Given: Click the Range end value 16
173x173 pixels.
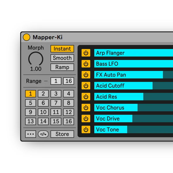Looking at the screenshot, I should click(69, 81).
